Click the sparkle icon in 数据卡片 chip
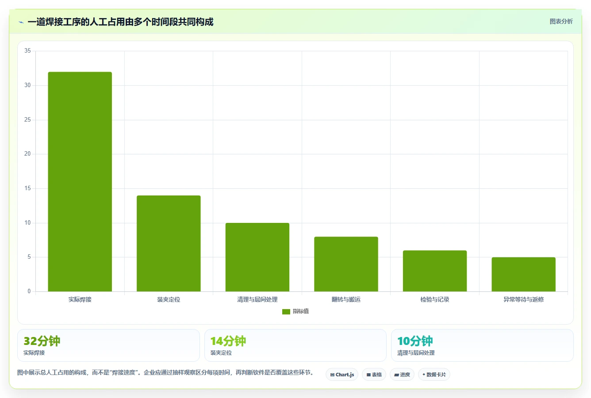Image resolution: width=591 pixels, height=398 pixels. [x=424, y=375]
